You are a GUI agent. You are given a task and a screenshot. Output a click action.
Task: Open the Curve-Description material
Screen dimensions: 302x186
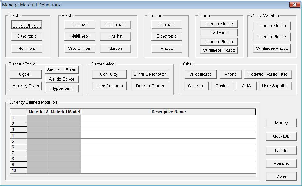click(x=150, y=74)
